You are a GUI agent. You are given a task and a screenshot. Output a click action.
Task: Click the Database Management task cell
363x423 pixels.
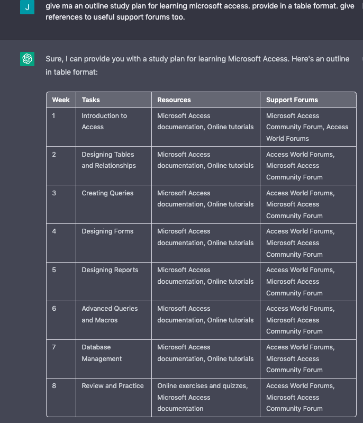point(102,353)
